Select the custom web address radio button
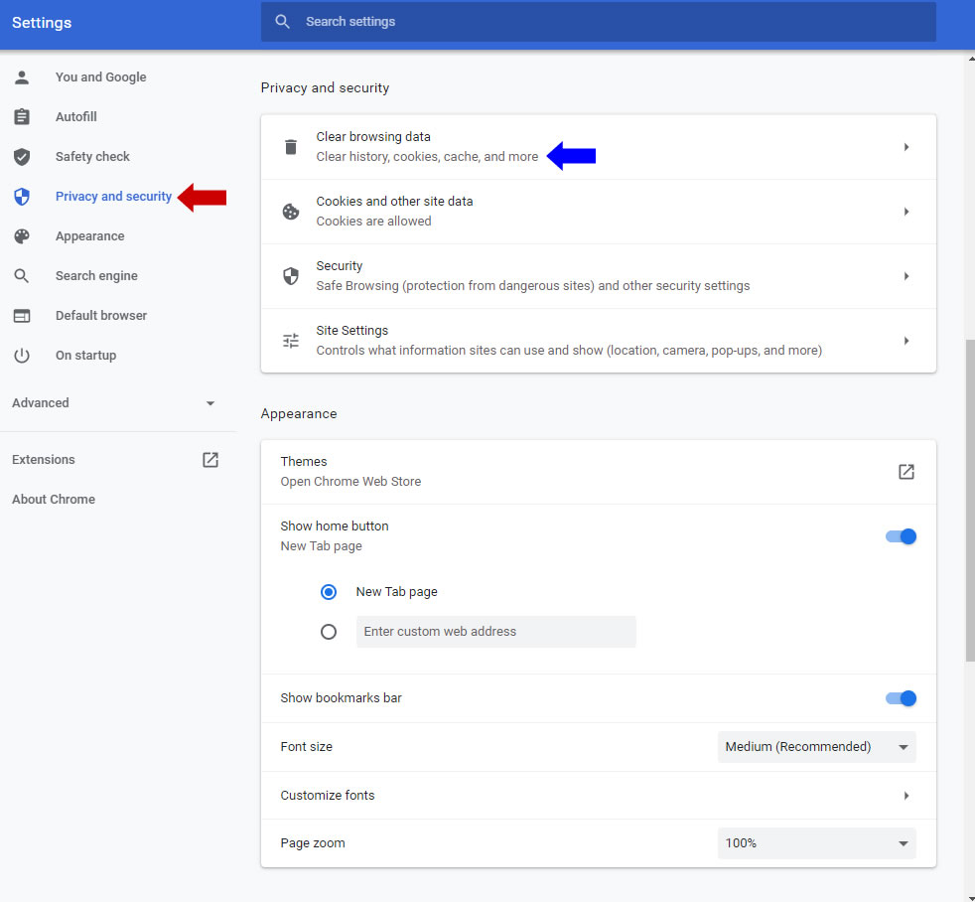 pos(329,632)
